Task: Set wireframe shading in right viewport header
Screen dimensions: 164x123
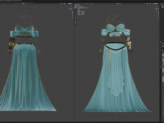Action: pos(154,3)
